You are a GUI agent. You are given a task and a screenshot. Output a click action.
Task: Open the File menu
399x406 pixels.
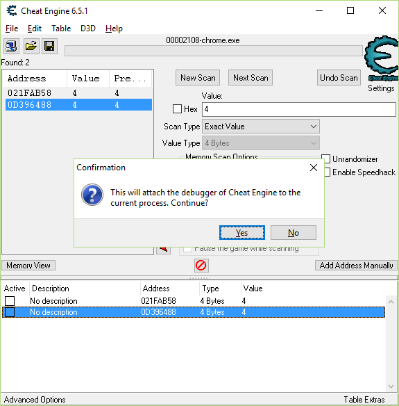point(12,29)
